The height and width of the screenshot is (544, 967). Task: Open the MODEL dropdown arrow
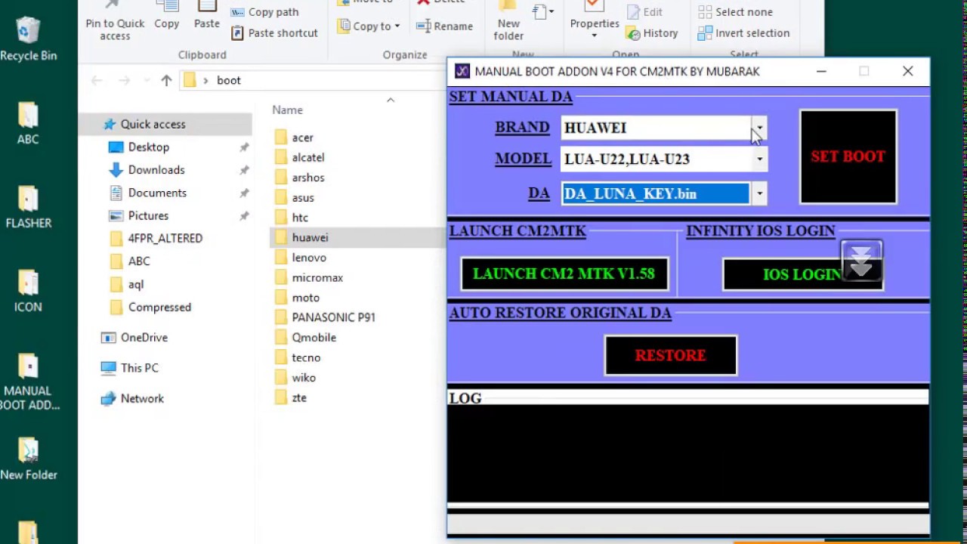point(759,159)
